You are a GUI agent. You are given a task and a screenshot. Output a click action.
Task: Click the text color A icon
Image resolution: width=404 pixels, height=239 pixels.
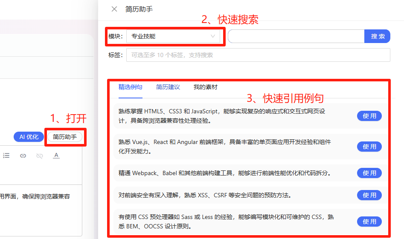56,155
